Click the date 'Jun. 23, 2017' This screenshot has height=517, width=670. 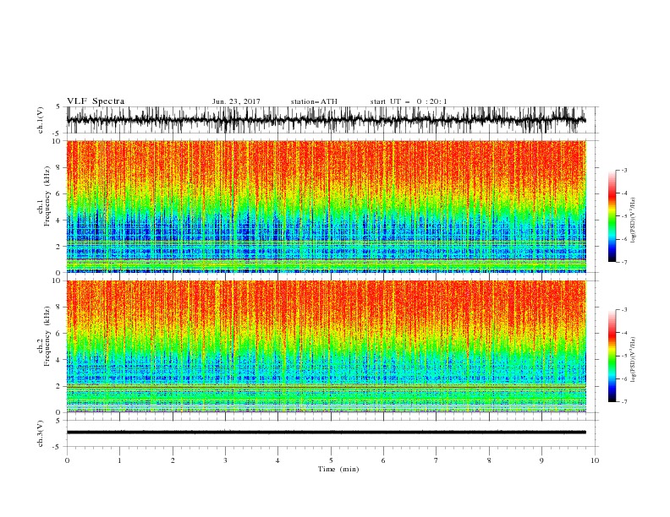click(x=236, y=101)
